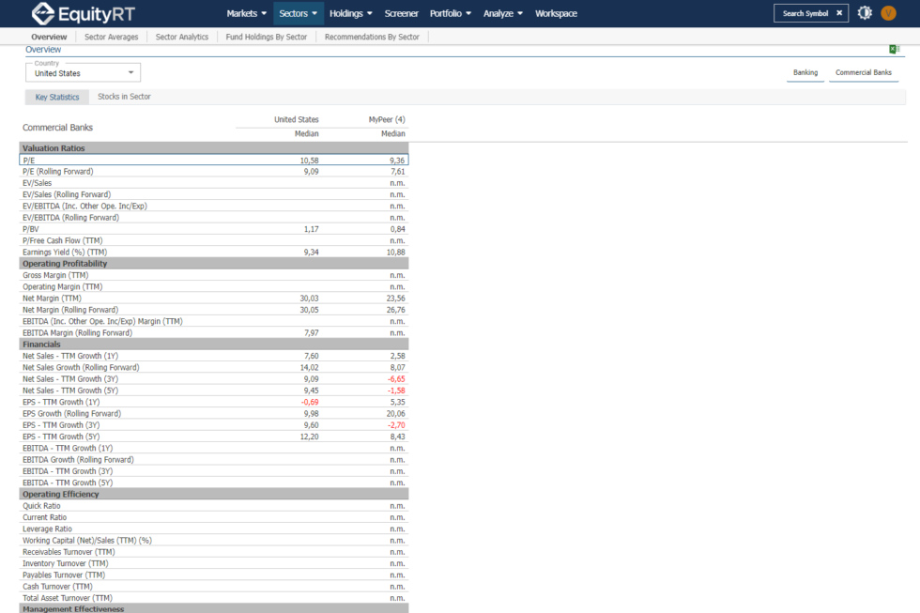
Task: Open the Workspace menu item
Action: point(556,13)
